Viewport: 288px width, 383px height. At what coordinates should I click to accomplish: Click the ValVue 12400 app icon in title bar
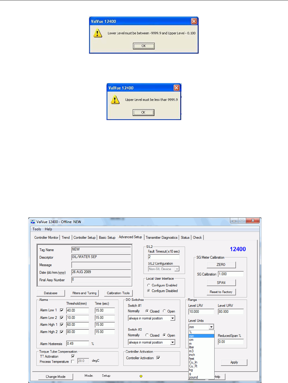click(x=33, y=222)
